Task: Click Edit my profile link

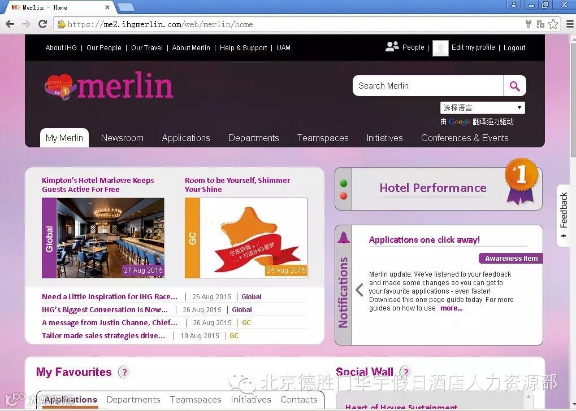Action: (x=473, y=47)
